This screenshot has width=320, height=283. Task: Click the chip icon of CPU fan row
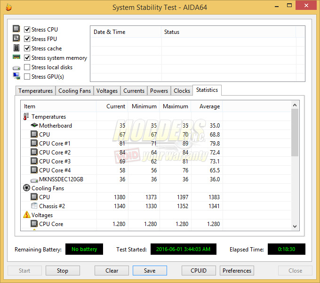(34, 197)
